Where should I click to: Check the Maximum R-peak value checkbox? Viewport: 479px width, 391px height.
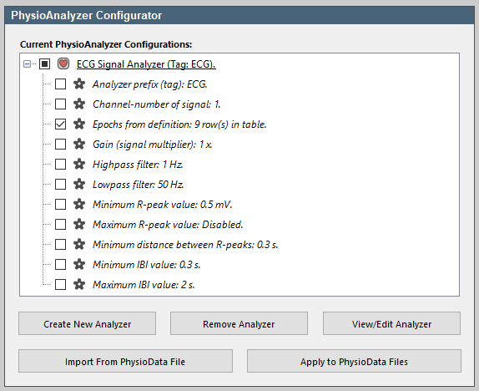[60, 224]
